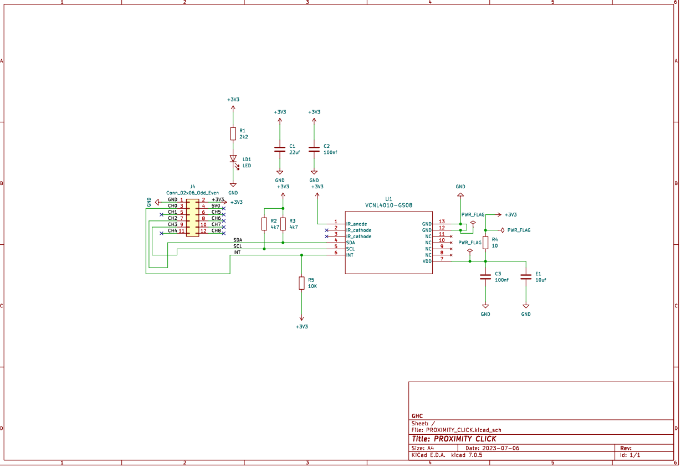Select the INT net label
The width and height of the screenshot is (681, 468).
click(237, 252)
